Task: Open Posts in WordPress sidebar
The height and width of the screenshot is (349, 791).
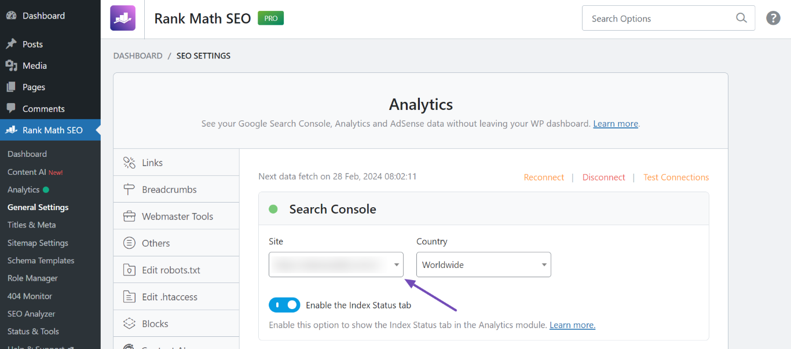Action: point(50,44)
